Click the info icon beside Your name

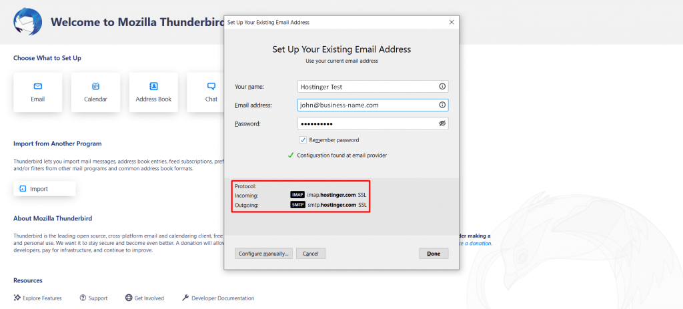(x=442, y=87)
